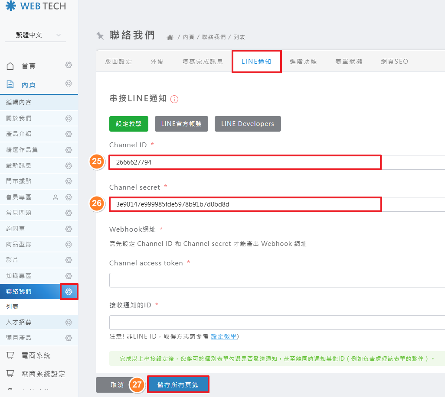Click 儲存所有頁籤 to save all tabs
The width and height of the screenshot is (445, 397).
click(178, 384)
